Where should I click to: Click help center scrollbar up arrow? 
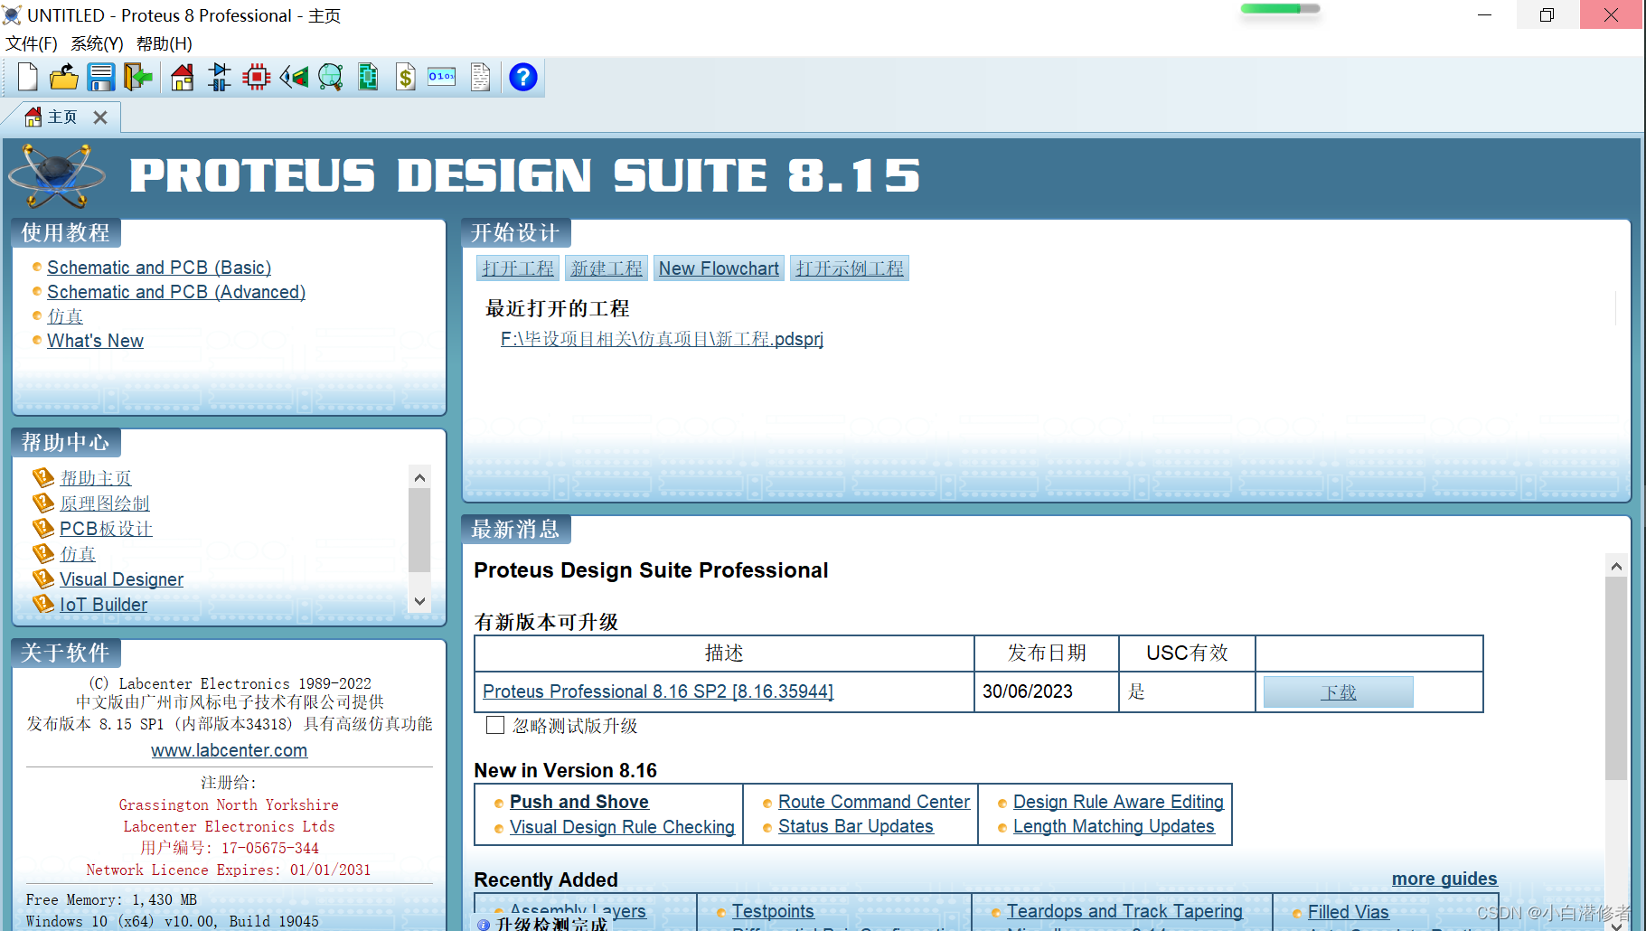coord(419,477)
